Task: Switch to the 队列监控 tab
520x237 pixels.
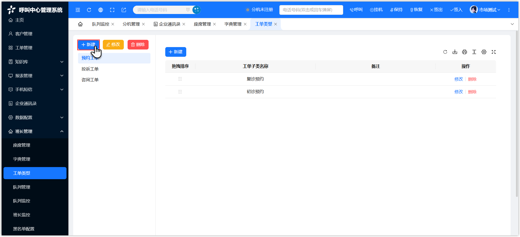Action: (100, 24)
